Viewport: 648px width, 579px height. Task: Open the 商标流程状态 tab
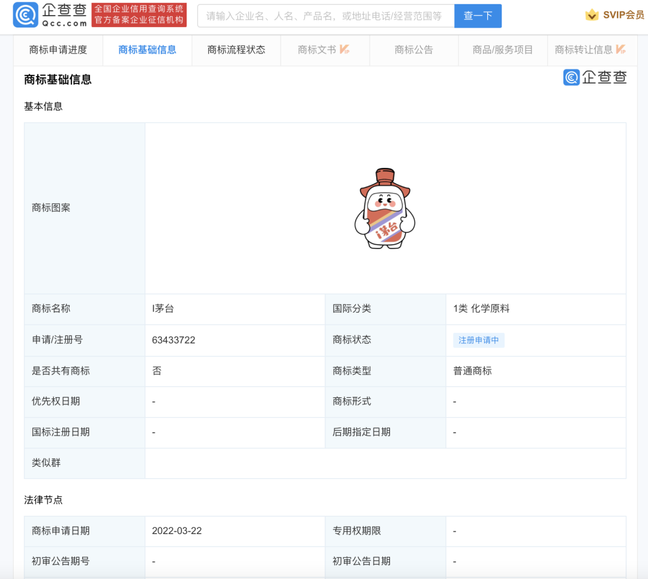pyautogui.click(x=236, y=50)
